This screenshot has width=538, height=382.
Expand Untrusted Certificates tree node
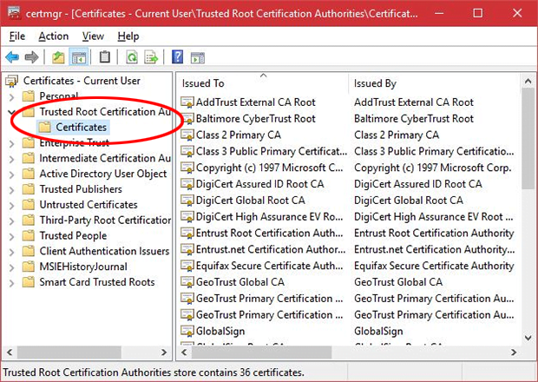pyautogui.click(x=11, y=205)
